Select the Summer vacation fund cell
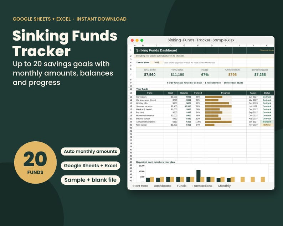Viewport: 283px width, 226px height. (x=150, y=106)
